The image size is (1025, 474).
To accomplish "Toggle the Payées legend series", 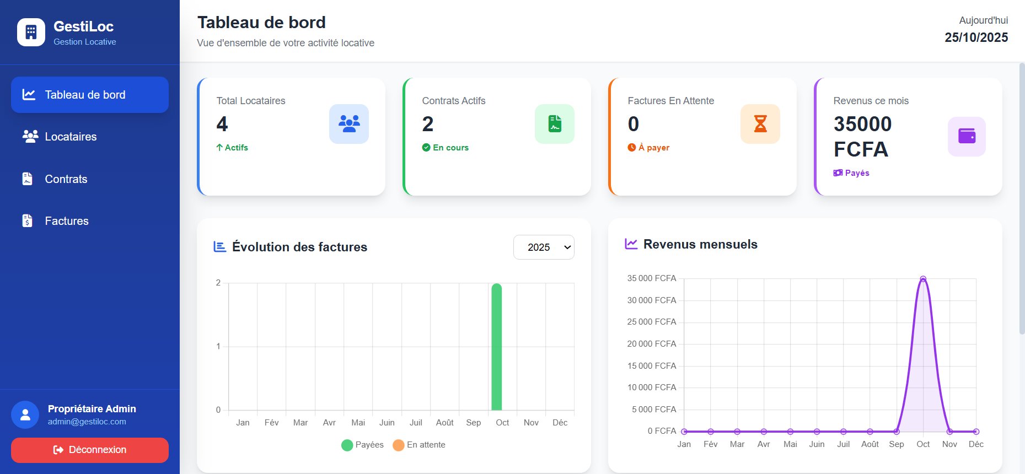I will pos(362,445).
